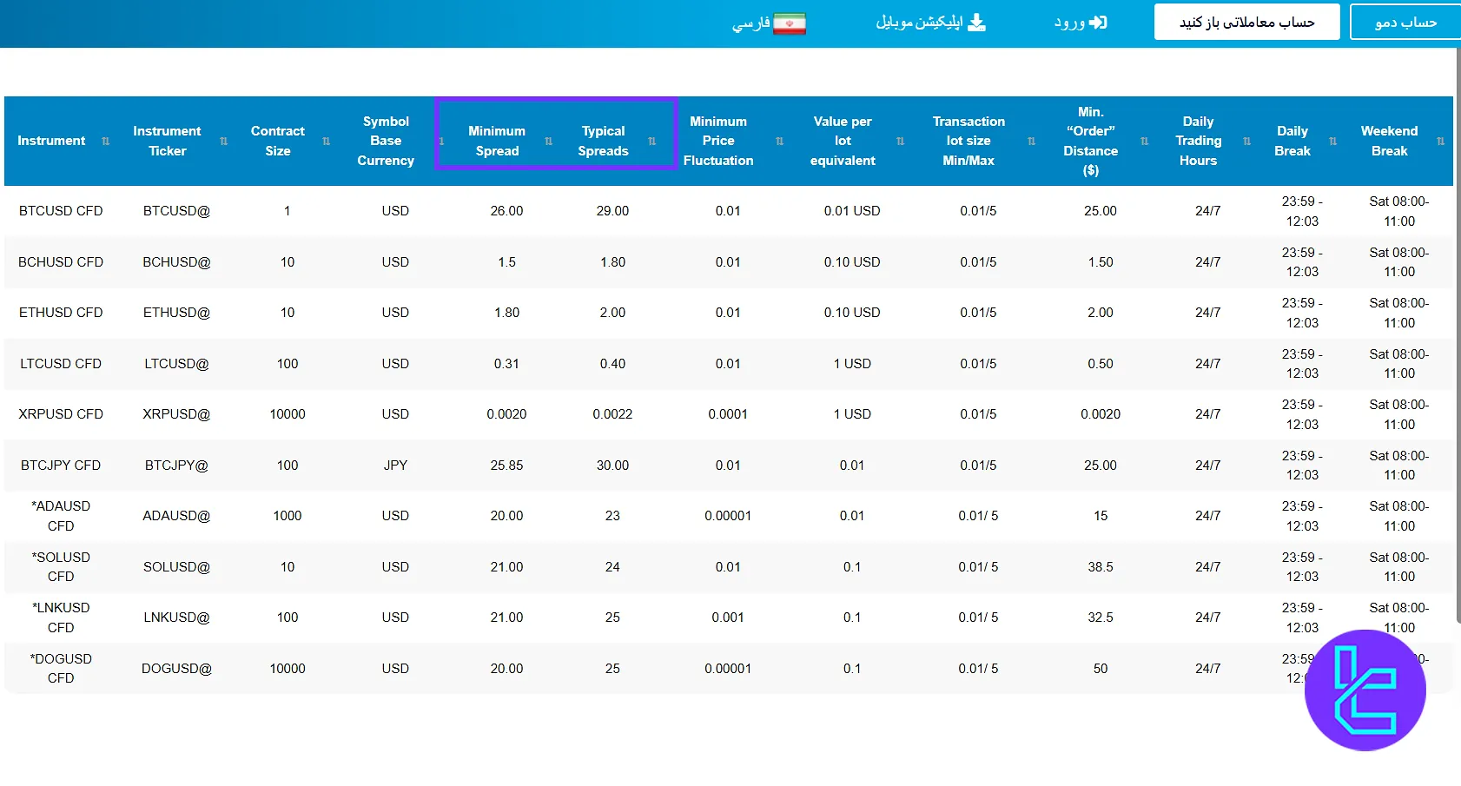This screenshot has height=786, width=1461.
Task: Click the حساب معاملاتی باز کنید button
Action: (1246, 23)
